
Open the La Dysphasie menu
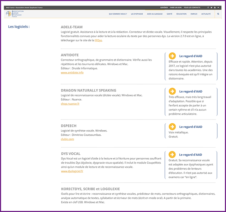(137, 14)
